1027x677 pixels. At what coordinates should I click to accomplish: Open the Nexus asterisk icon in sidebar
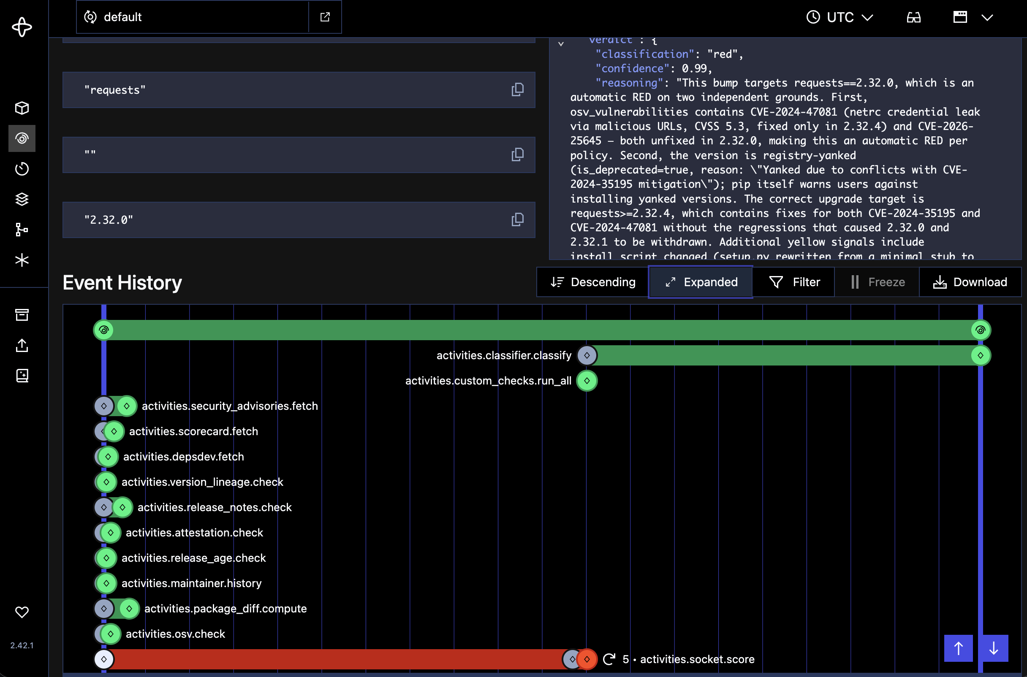click(22, 260)
